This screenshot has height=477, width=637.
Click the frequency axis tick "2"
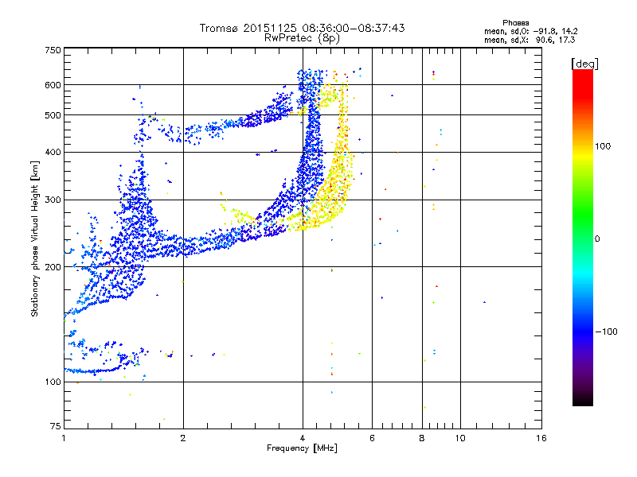click(183, 438)
